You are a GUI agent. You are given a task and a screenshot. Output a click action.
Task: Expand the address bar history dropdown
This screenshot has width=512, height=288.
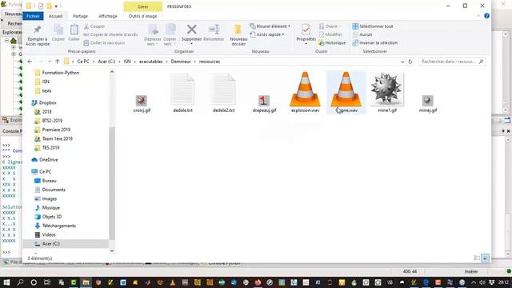[x=402, y=62]
